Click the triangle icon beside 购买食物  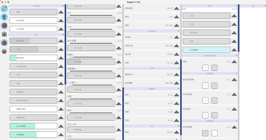point(61,21)
